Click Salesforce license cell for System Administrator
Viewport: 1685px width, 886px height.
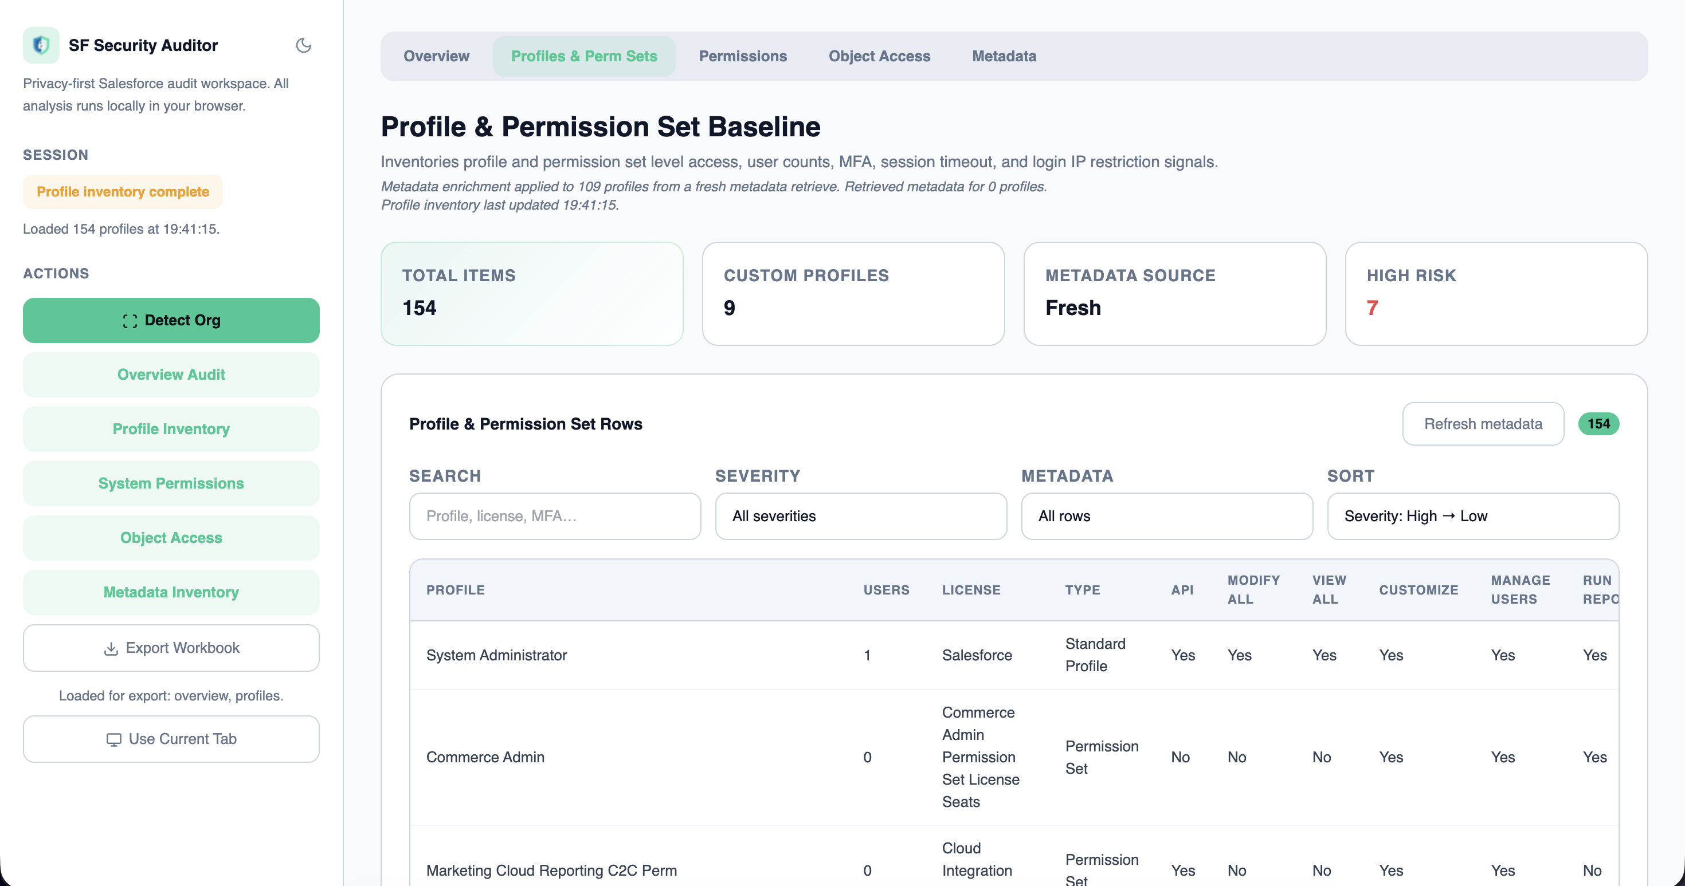[x=977, y=655]
